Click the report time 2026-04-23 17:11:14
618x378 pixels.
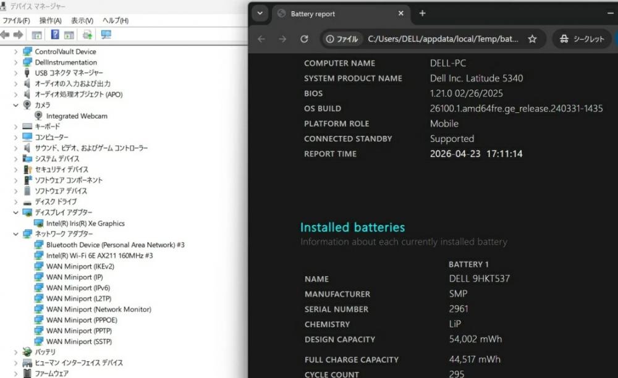point(476,154)
